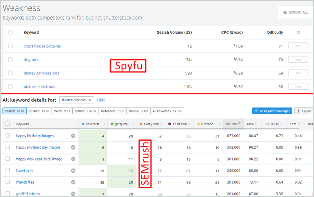Screen dimensions: 314x197
Task: Check the box for court house pictures
Action: click(11, 46)
